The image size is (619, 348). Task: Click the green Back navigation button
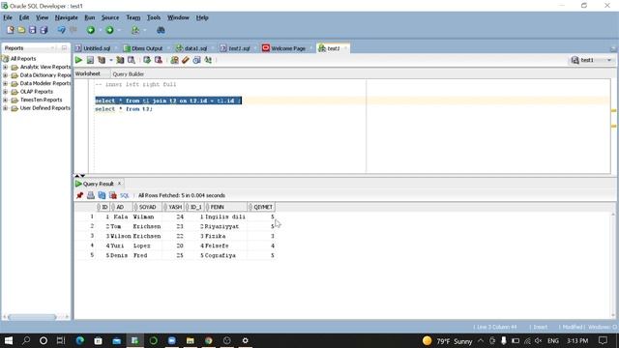(91, 30)
